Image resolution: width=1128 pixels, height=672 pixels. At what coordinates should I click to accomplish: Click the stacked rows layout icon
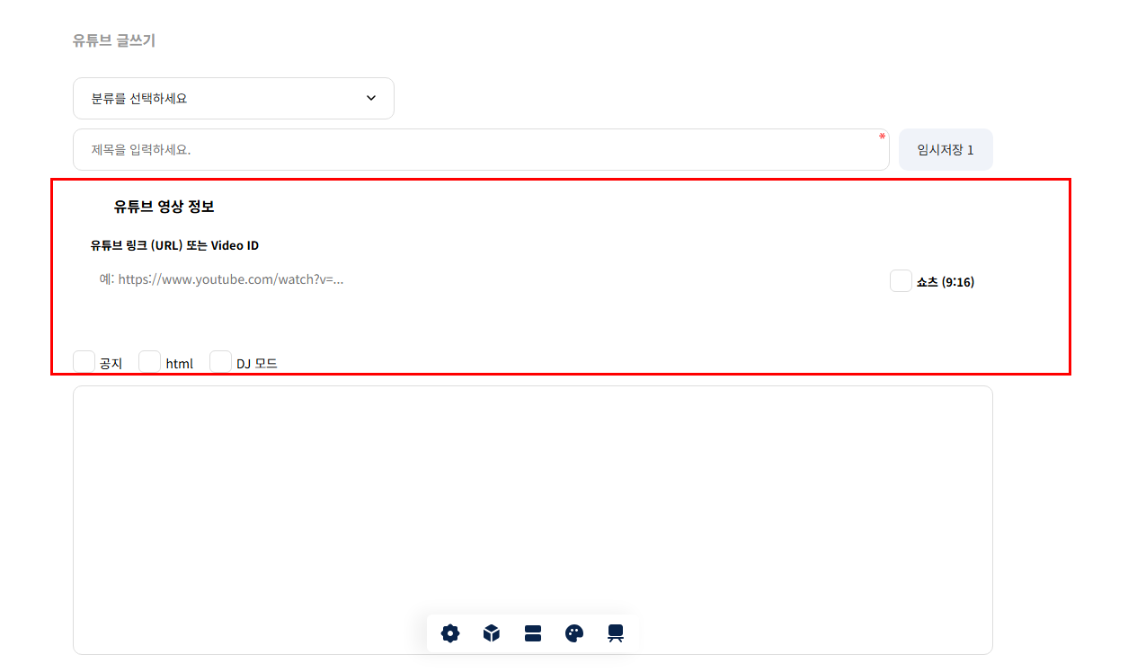(x=533, y=633)
